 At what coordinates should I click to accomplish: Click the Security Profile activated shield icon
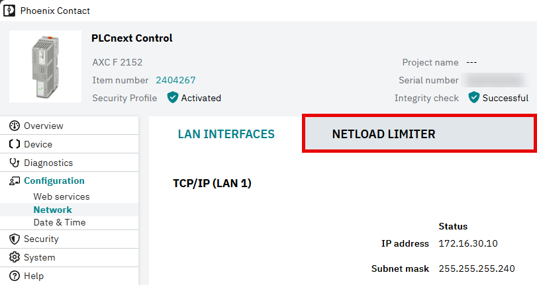click(173, 97)
